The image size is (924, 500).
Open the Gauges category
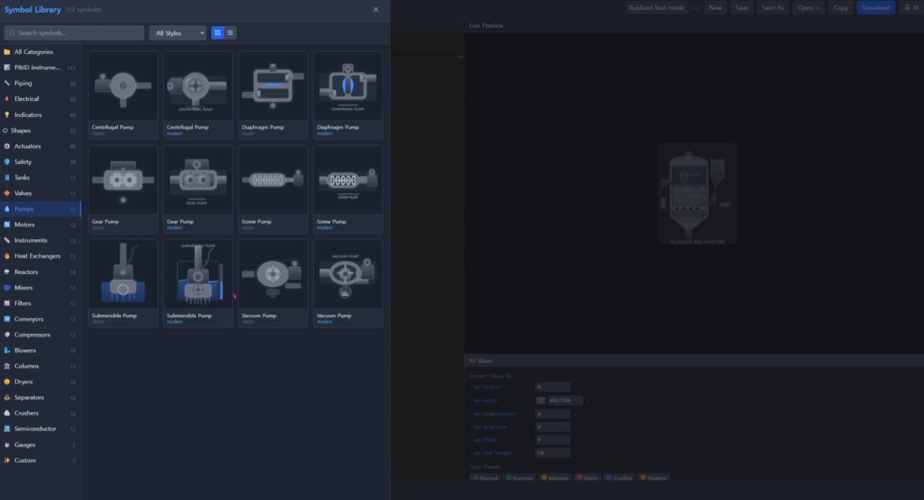click(x=40, y=445)
